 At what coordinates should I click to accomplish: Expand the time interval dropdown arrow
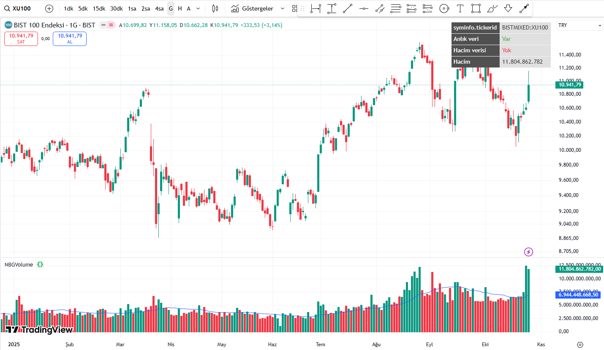pyautogui.click(x=198, y=8)
